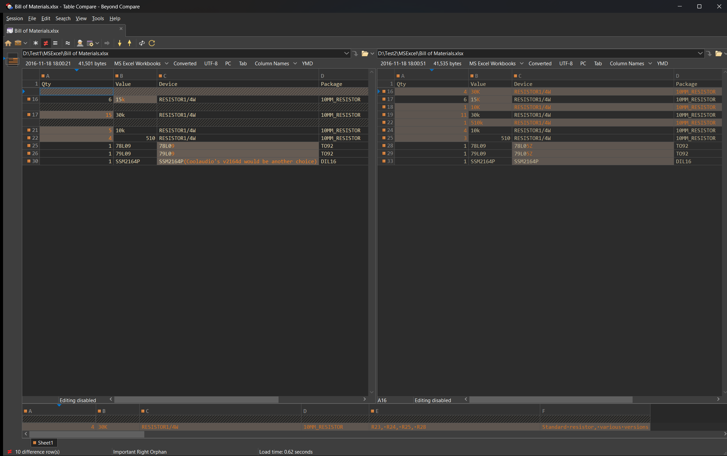Select the SSM2164P Coolaudio device cell

tap(238, 162)
